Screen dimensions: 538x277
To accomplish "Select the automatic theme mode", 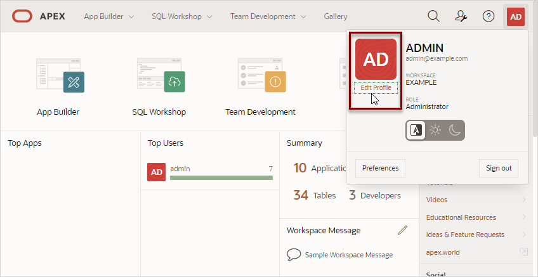I will (x=416, y=131).
